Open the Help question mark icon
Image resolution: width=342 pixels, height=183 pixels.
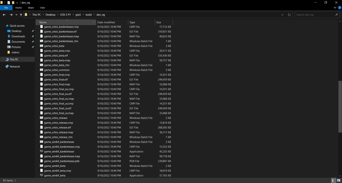coord(340,8)
